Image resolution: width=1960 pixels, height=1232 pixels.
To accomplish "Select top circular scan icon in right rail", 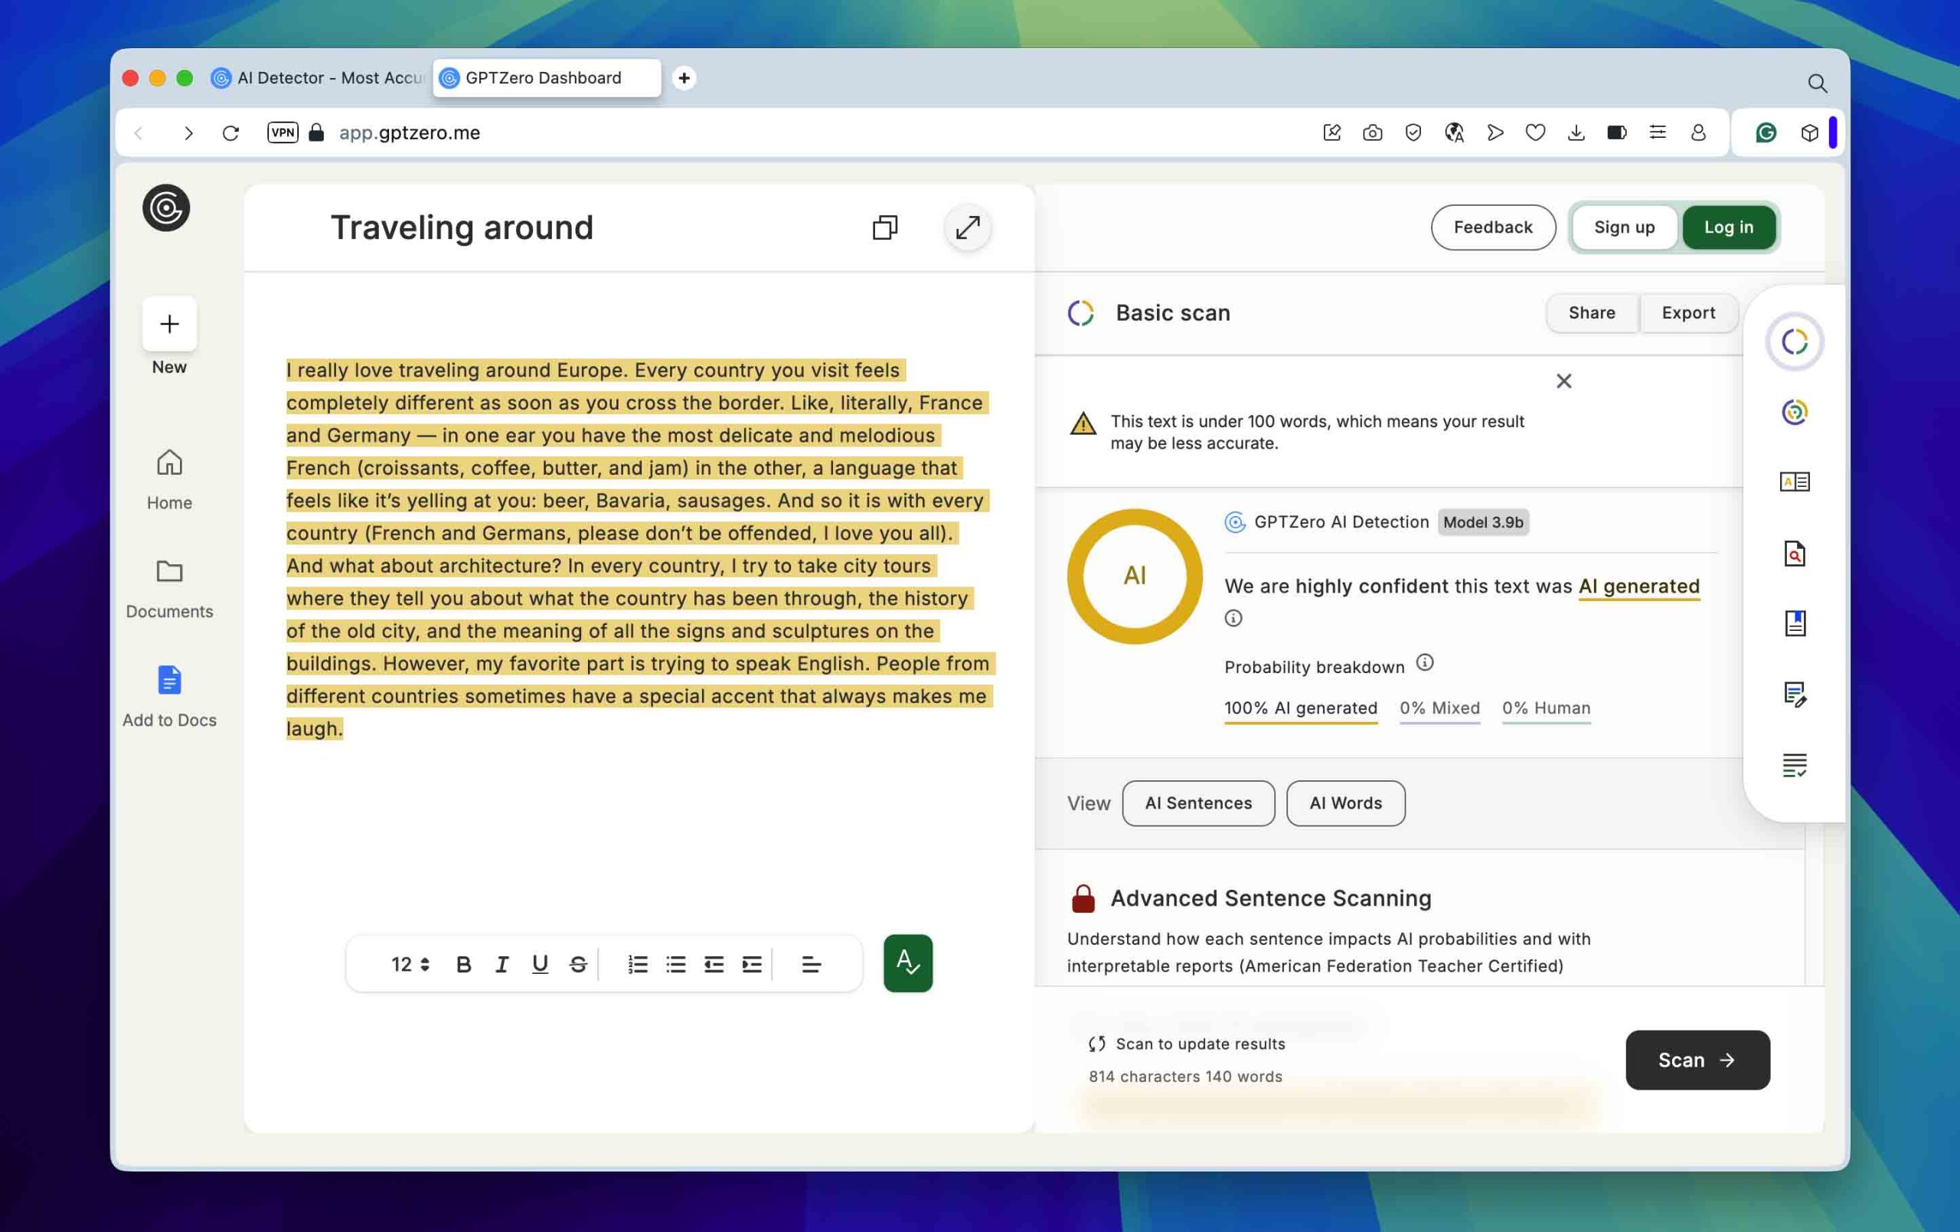I will pos(1794,342).
